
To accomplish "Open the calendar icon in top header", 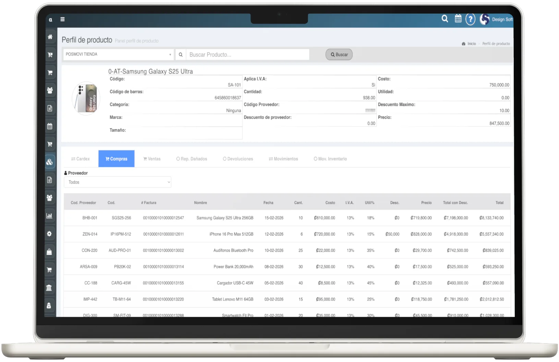I will point(458,19).
